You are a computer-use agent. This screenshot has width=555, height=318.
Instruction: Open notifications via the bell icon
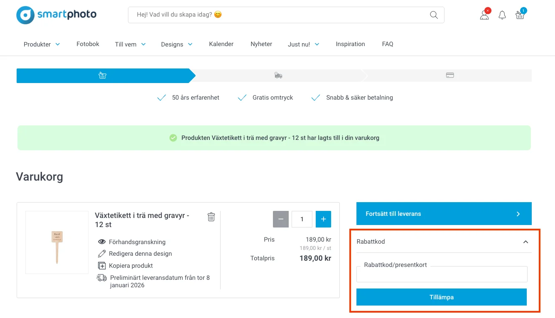pos(502,15)
